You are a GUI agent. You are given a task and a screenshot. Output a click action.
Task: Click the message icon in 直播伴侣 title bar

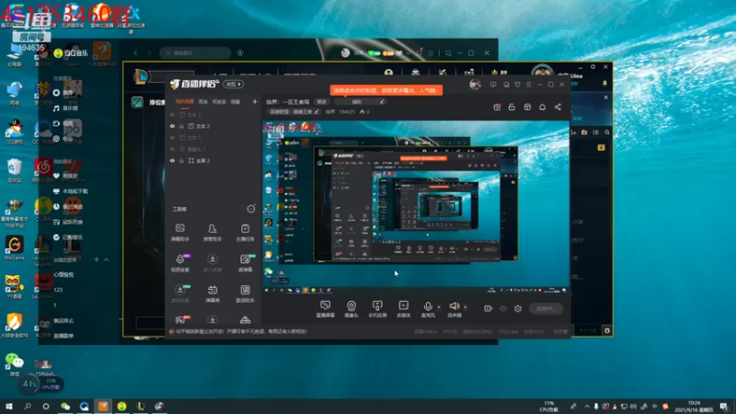point(493,85)
